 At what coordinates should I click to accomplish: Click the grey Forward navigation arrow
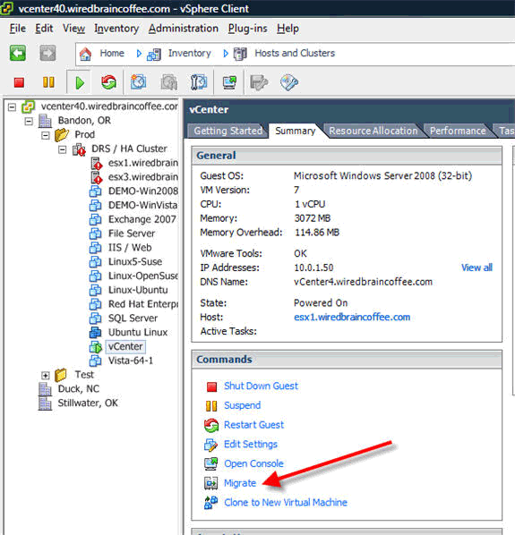pyautogui.click(x=47, y=53)
